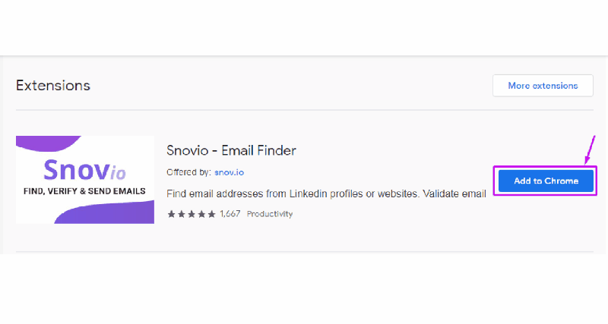Follow the snov.io publisher link

click(230, 172)
